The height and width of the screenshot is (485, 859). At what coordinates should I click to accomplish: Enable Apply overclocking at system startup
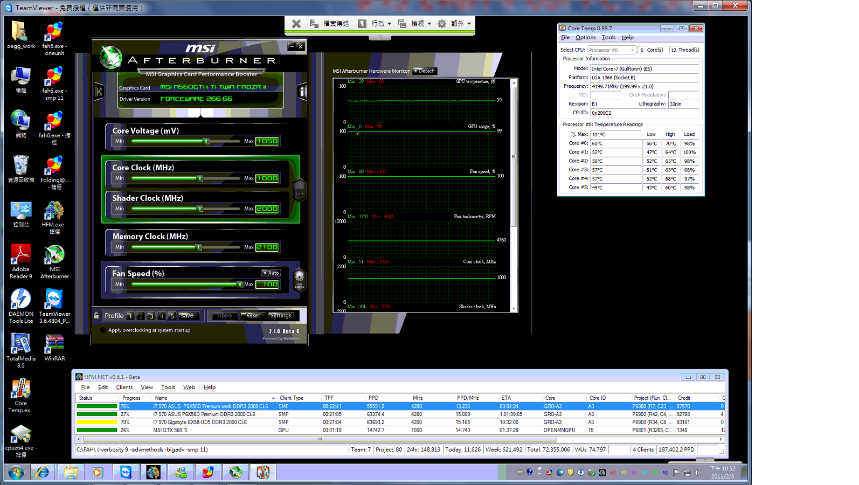click(103, 330)
